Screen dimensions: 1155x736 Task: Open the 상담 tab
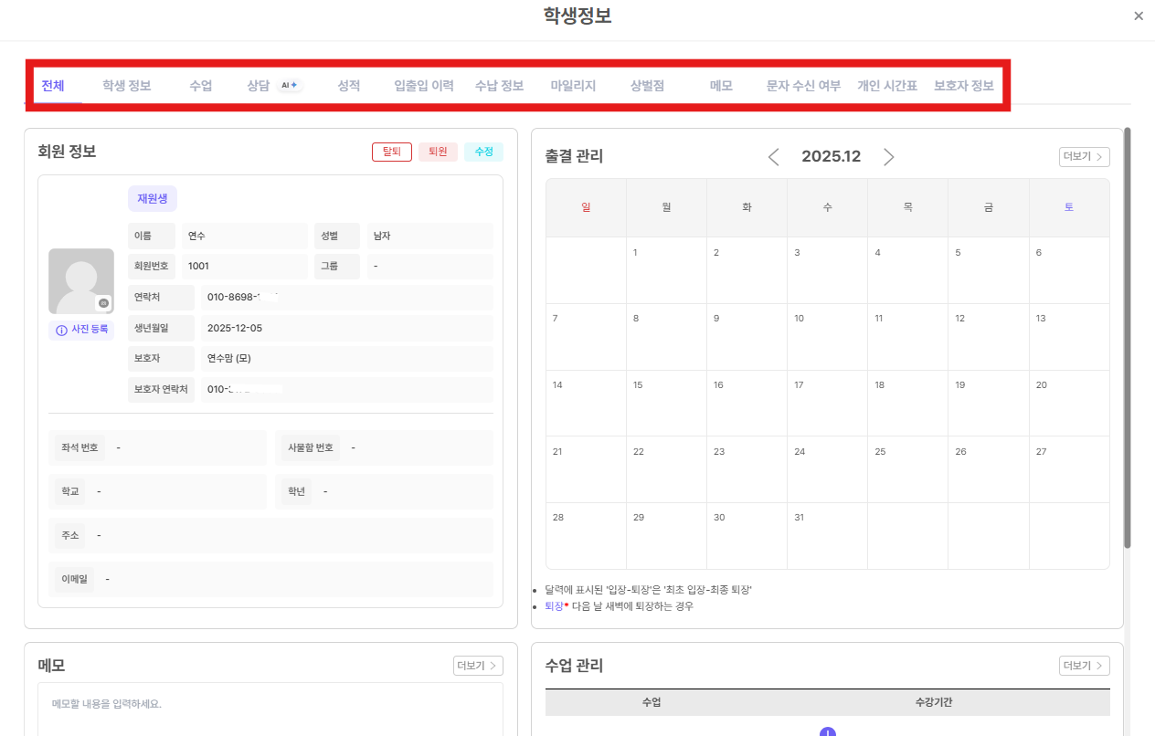coord(258,86)
